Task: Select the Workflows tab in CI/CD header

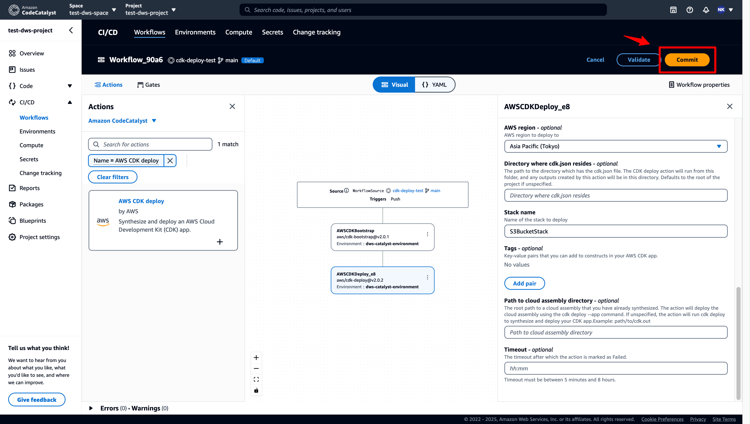Action: pos(150,32)
